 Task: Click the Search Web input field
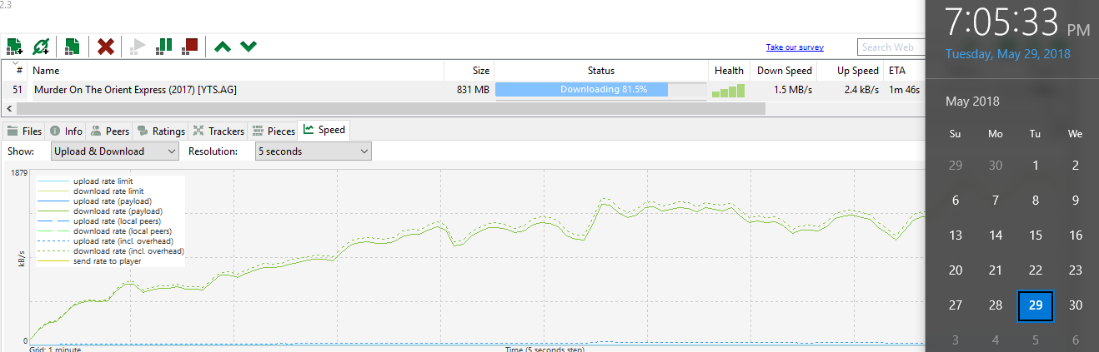(x=891, y=47)
